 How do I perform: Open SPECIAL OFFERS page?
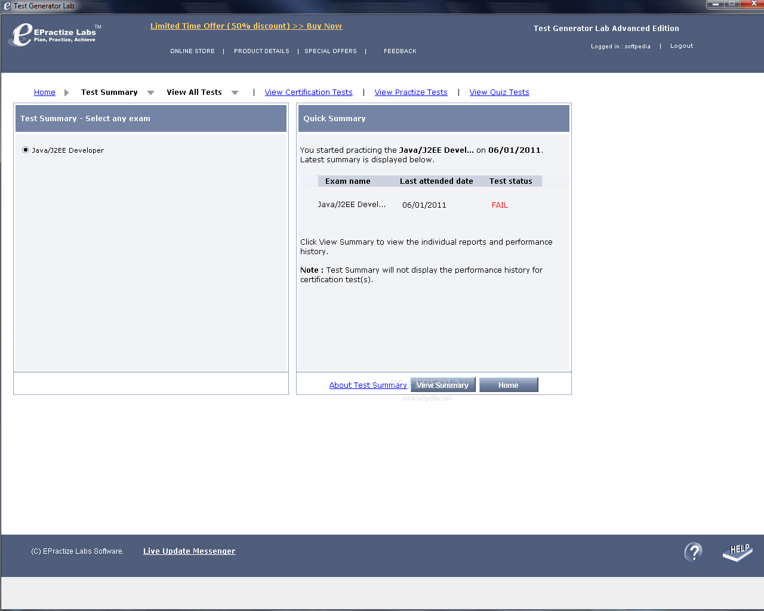(331, 51)
